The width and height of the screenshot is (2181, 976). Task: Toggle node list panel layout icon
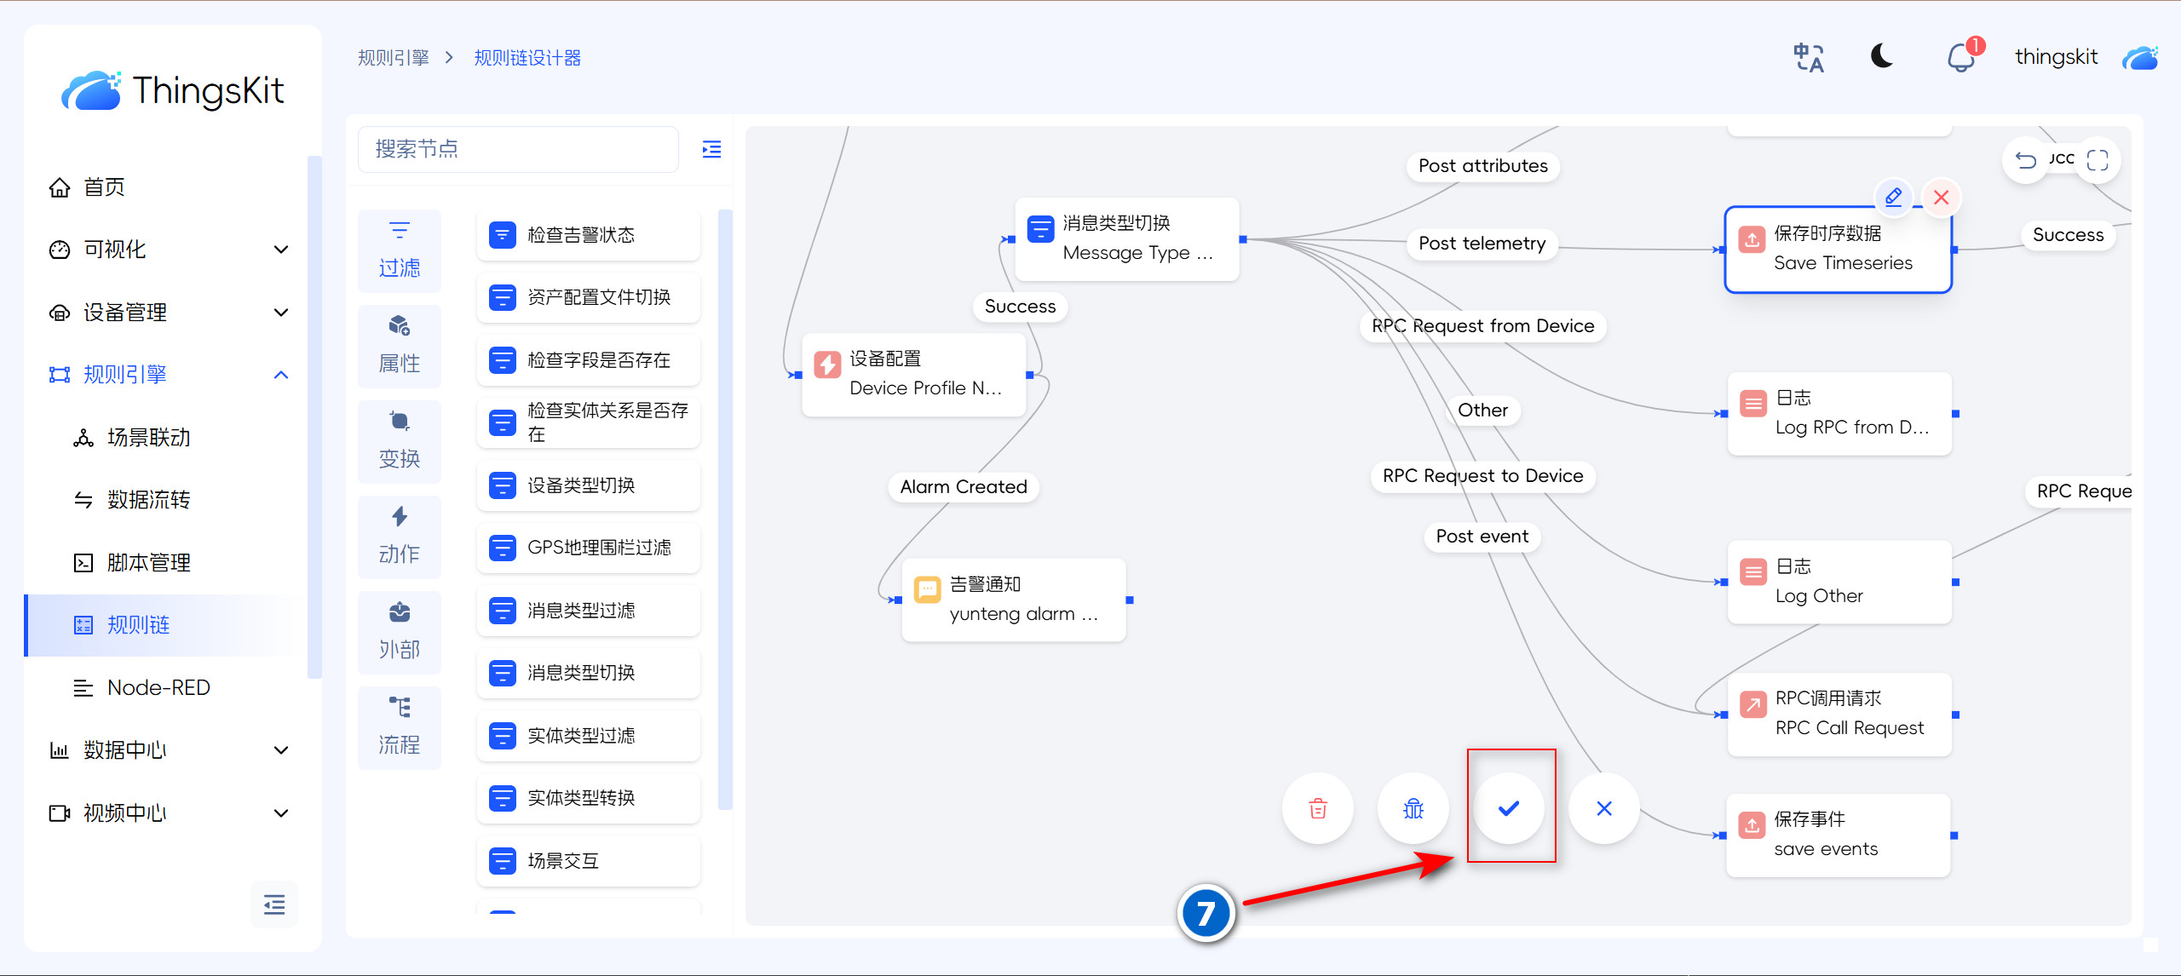711,150
